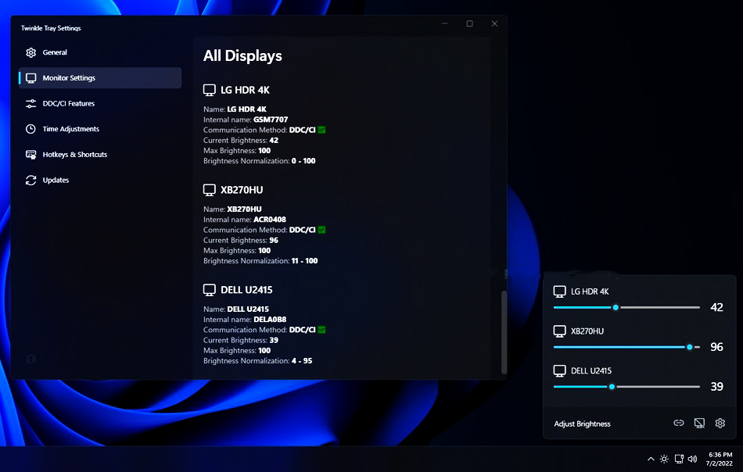Toggle the link brightness levels icon
Viewport: 743px width, 472px height.
679,424
